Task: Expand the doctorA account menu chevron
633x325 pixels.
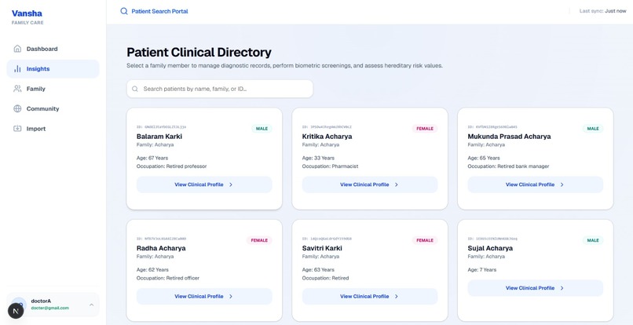Action: [x=91, y=305]
